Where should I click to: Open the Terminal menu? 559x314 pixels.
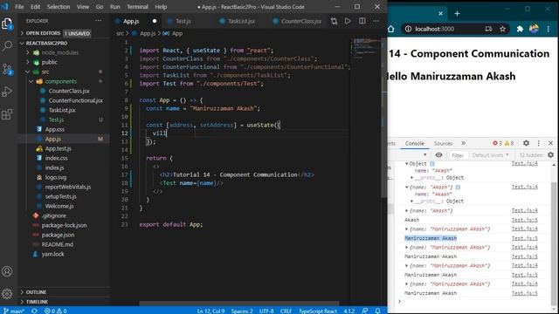(137, 7)
